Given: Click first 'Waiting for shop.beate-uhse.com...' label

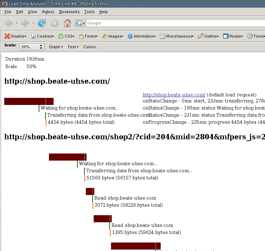Looking at the screenshot, I should coord(79,108).
